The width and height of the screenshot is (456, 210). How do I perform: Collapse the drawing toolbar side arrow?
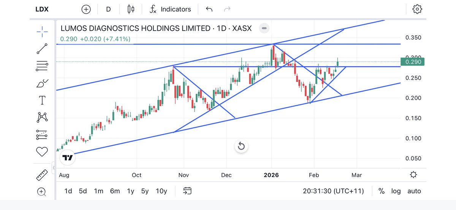(x=54, y=167)
